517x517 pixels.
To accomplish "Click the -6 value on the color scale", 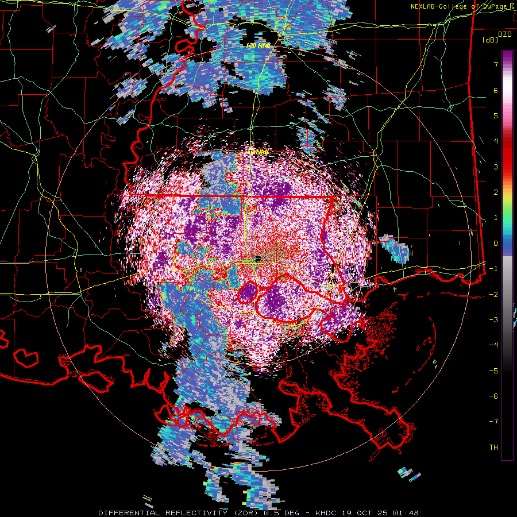I will [x=493, y=396].
